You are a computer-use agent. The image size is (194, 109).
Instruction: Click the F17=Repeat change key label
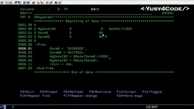pos(80,96)
